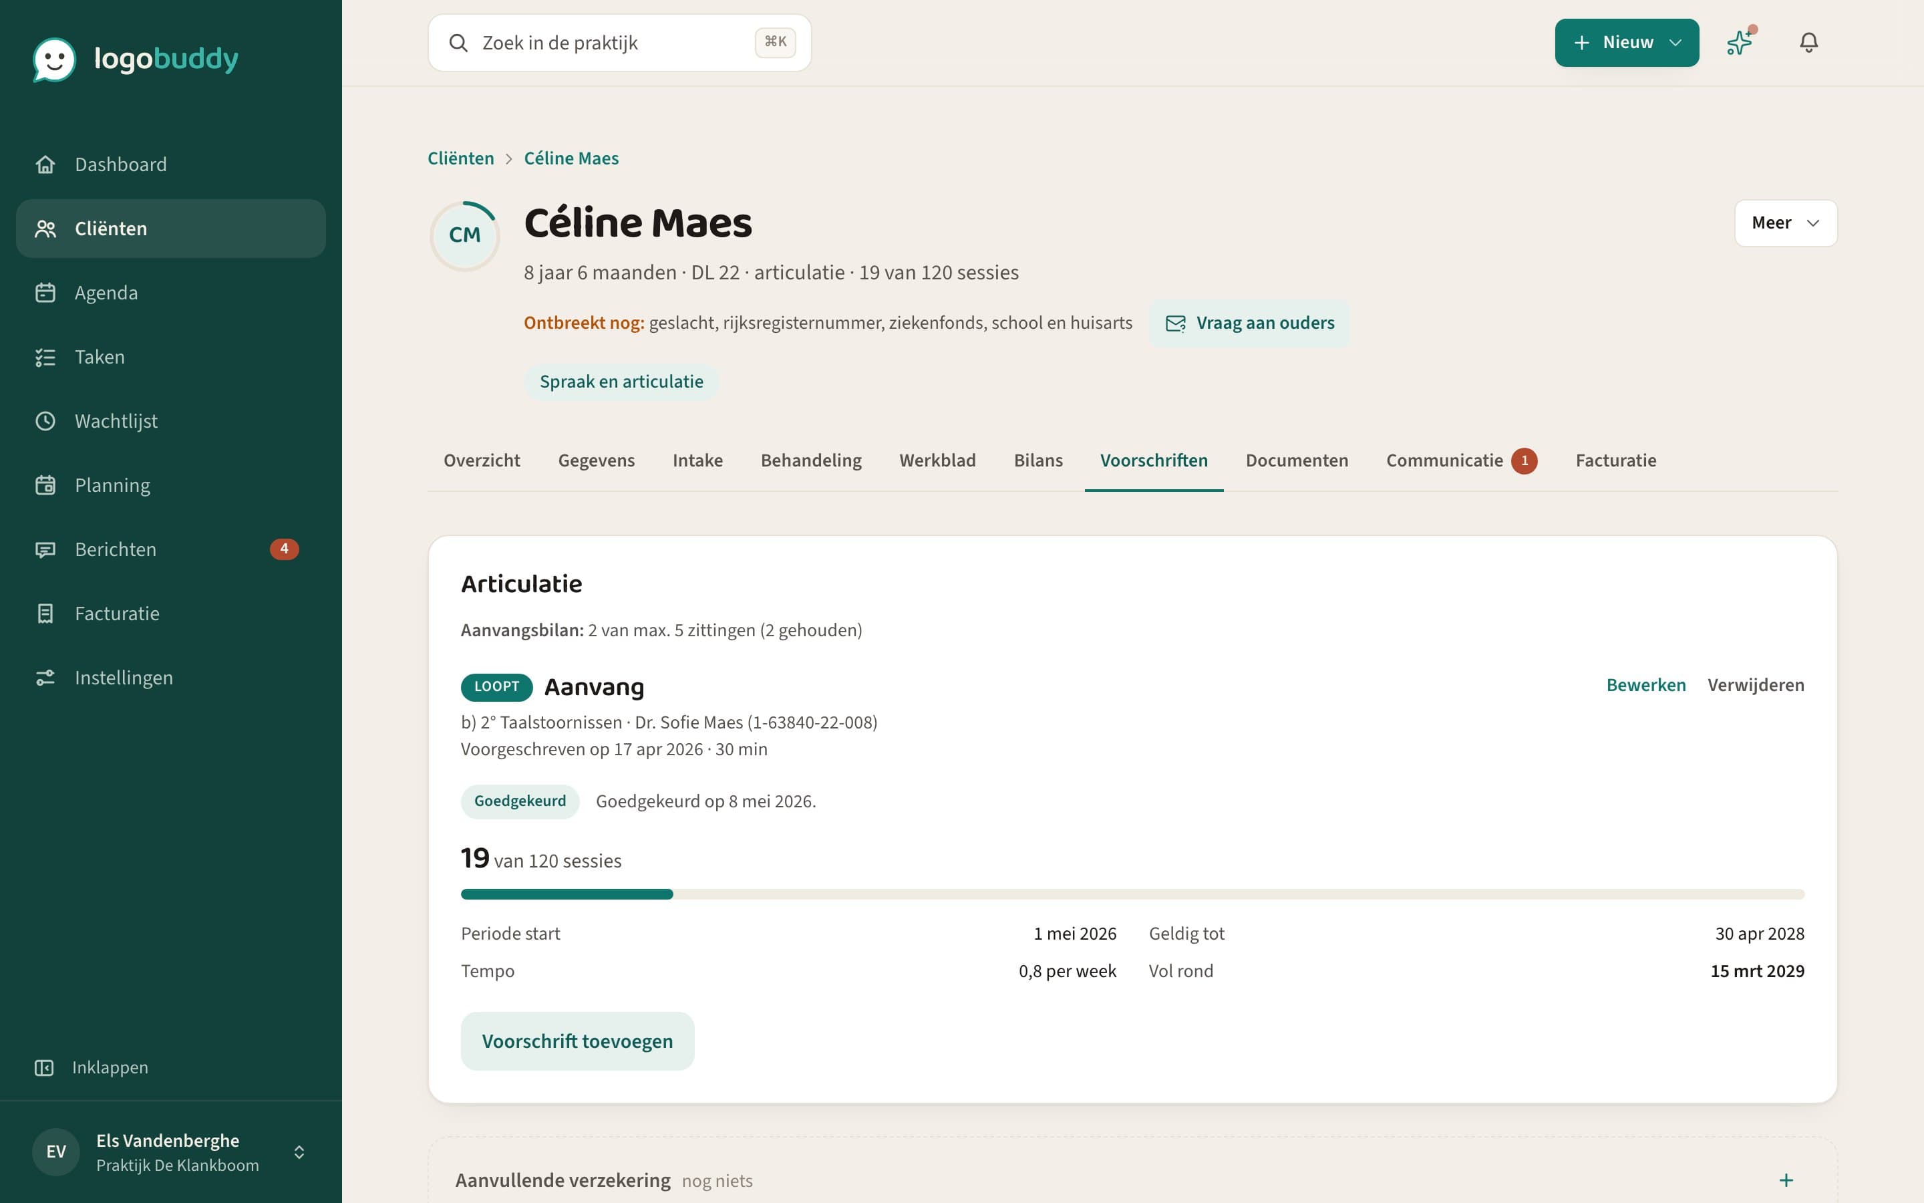Click the AI sparkle assistant icon
The width and height of the screenshot is (1924, 1203).
click(x=1740, y=42)
